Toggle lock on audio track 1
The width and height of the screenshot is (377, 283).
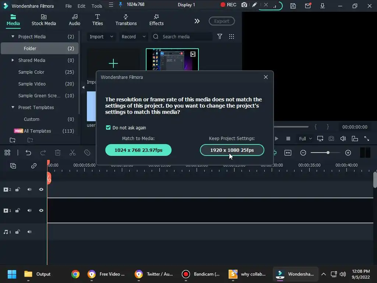[18, 232]
